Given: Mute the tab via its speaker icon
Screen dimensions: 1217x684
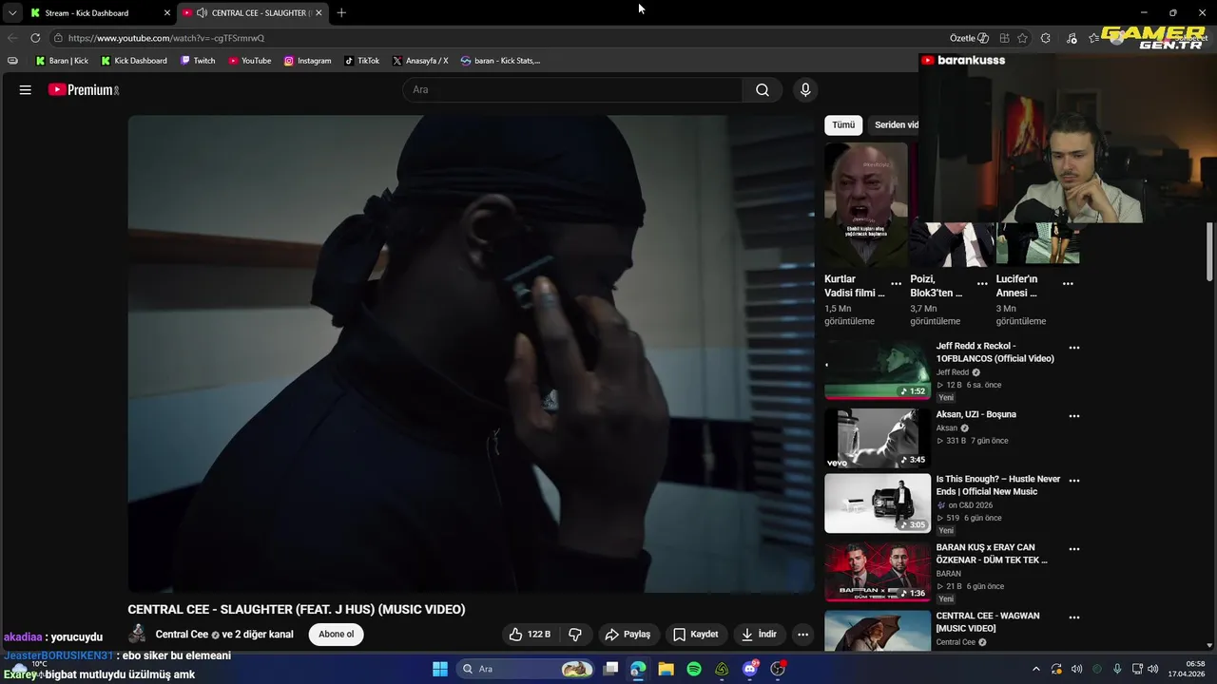Looking at the screenshot, I should (x=202, y=13).
